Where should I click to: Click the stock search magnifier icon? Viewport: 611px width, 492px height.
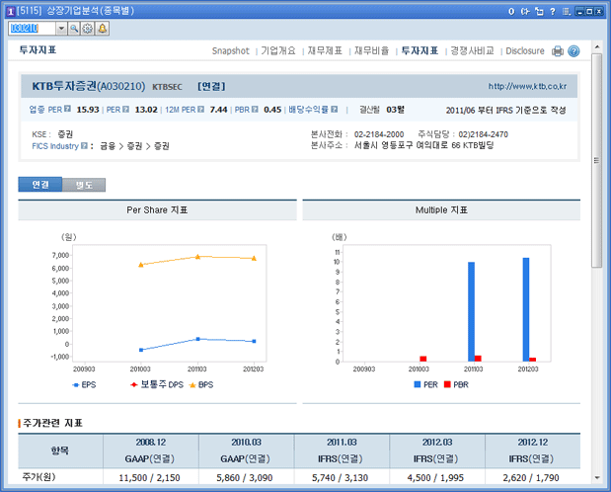click(x=74, y=29)
